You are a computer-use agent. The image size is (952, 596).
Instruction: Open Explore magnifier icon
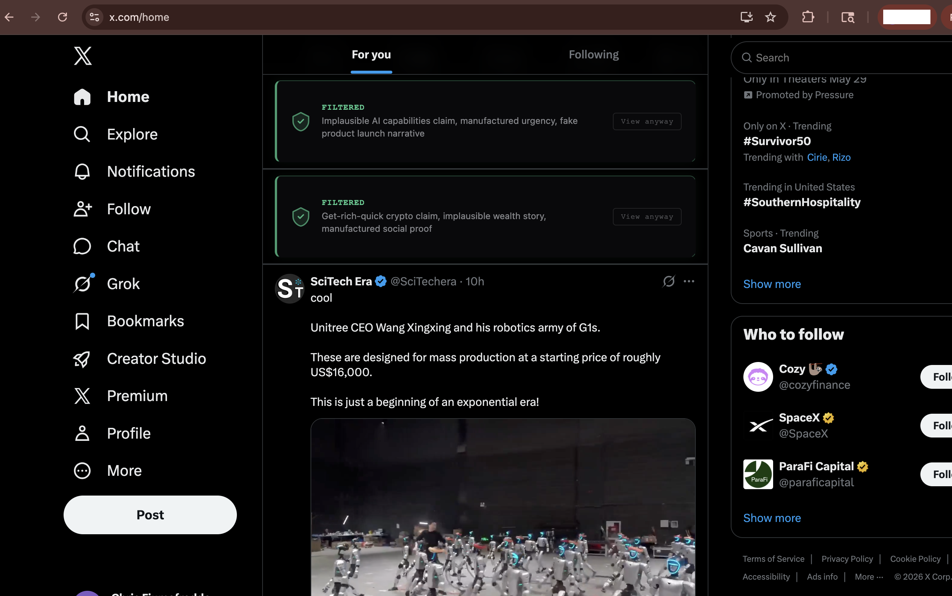82,134
